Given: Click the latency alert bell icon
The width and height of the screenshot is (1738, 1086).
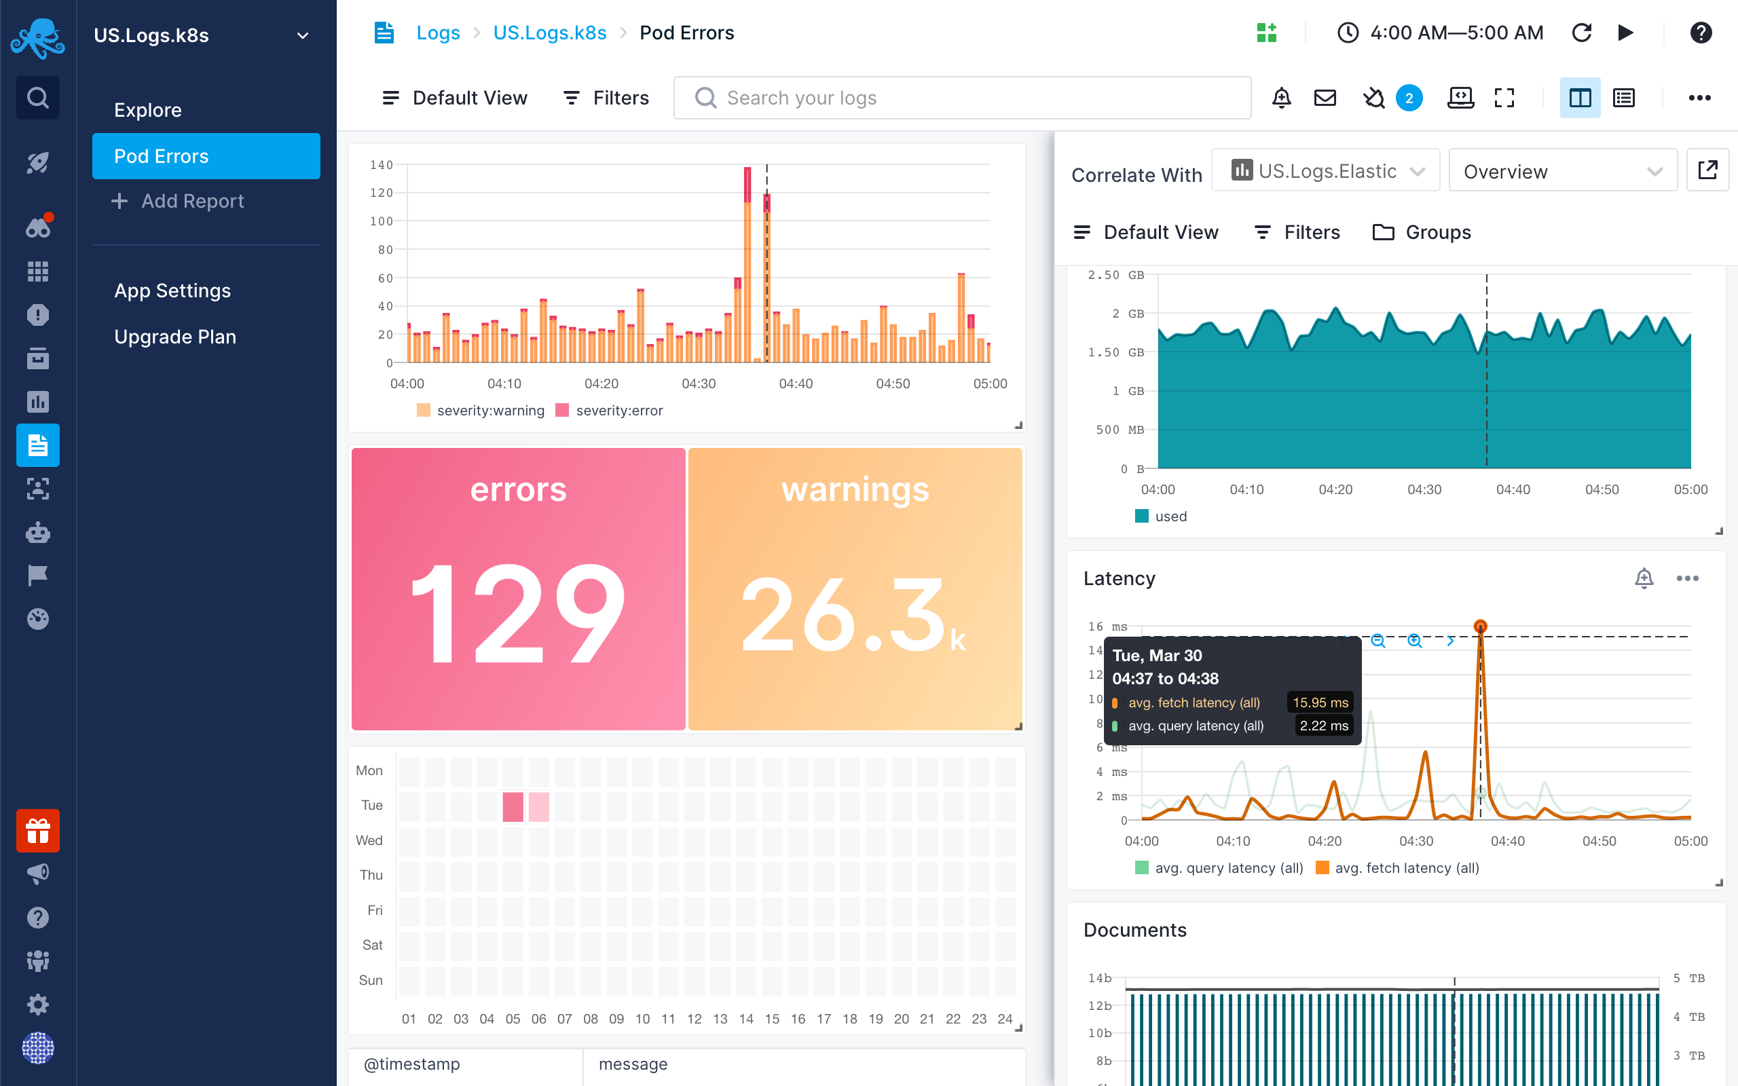Looking at the screenshot, I should tap(1643, 578).
